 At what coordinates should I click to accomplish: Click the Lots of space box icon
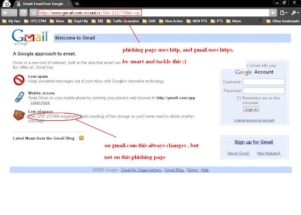[x=19, y=115]
